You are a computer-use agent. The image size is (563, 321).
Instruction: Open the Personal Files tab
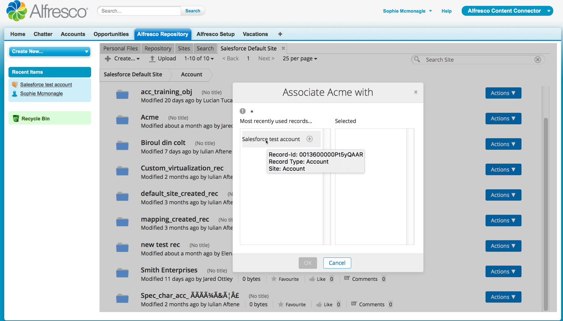coord(120,48)
